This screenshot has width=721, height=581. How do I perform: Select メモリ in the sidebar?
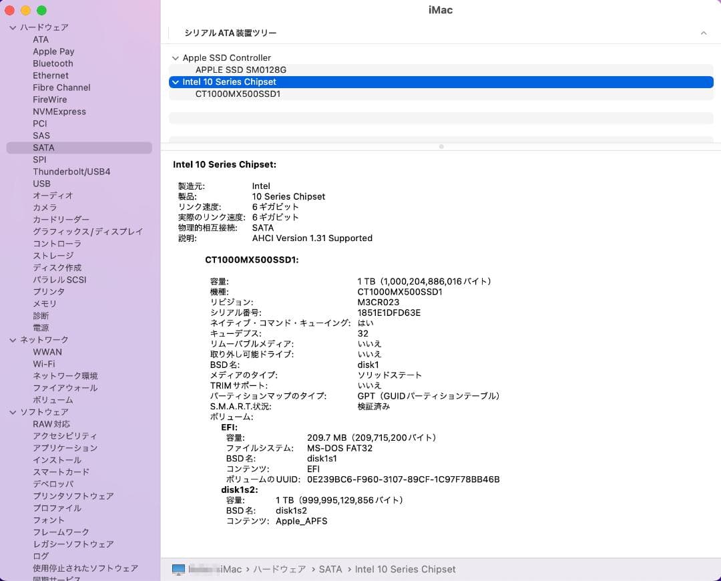(x=45, y=304)
